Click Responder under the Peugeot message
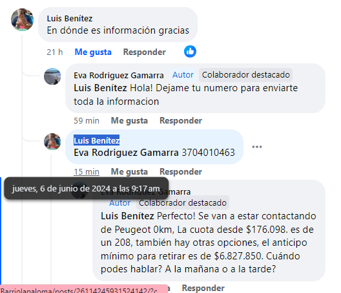 tap(203, 288)
